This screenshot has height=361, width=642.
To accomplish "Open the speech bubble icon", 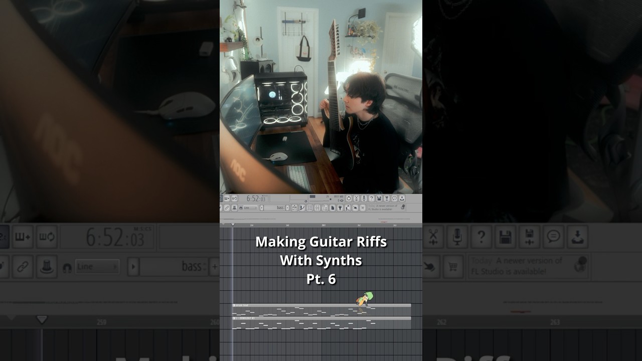I will pyautogui.click(x=394, y=198).
